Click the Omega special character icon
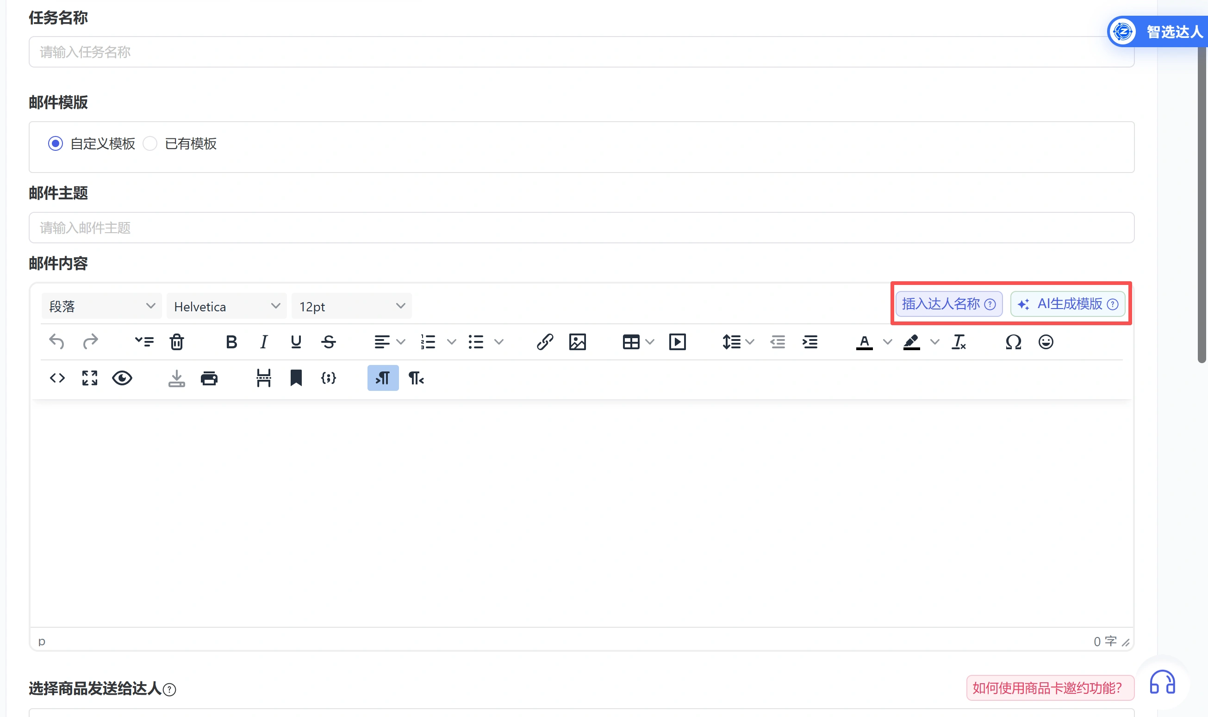The image size is (1208, 717). 1013,342
